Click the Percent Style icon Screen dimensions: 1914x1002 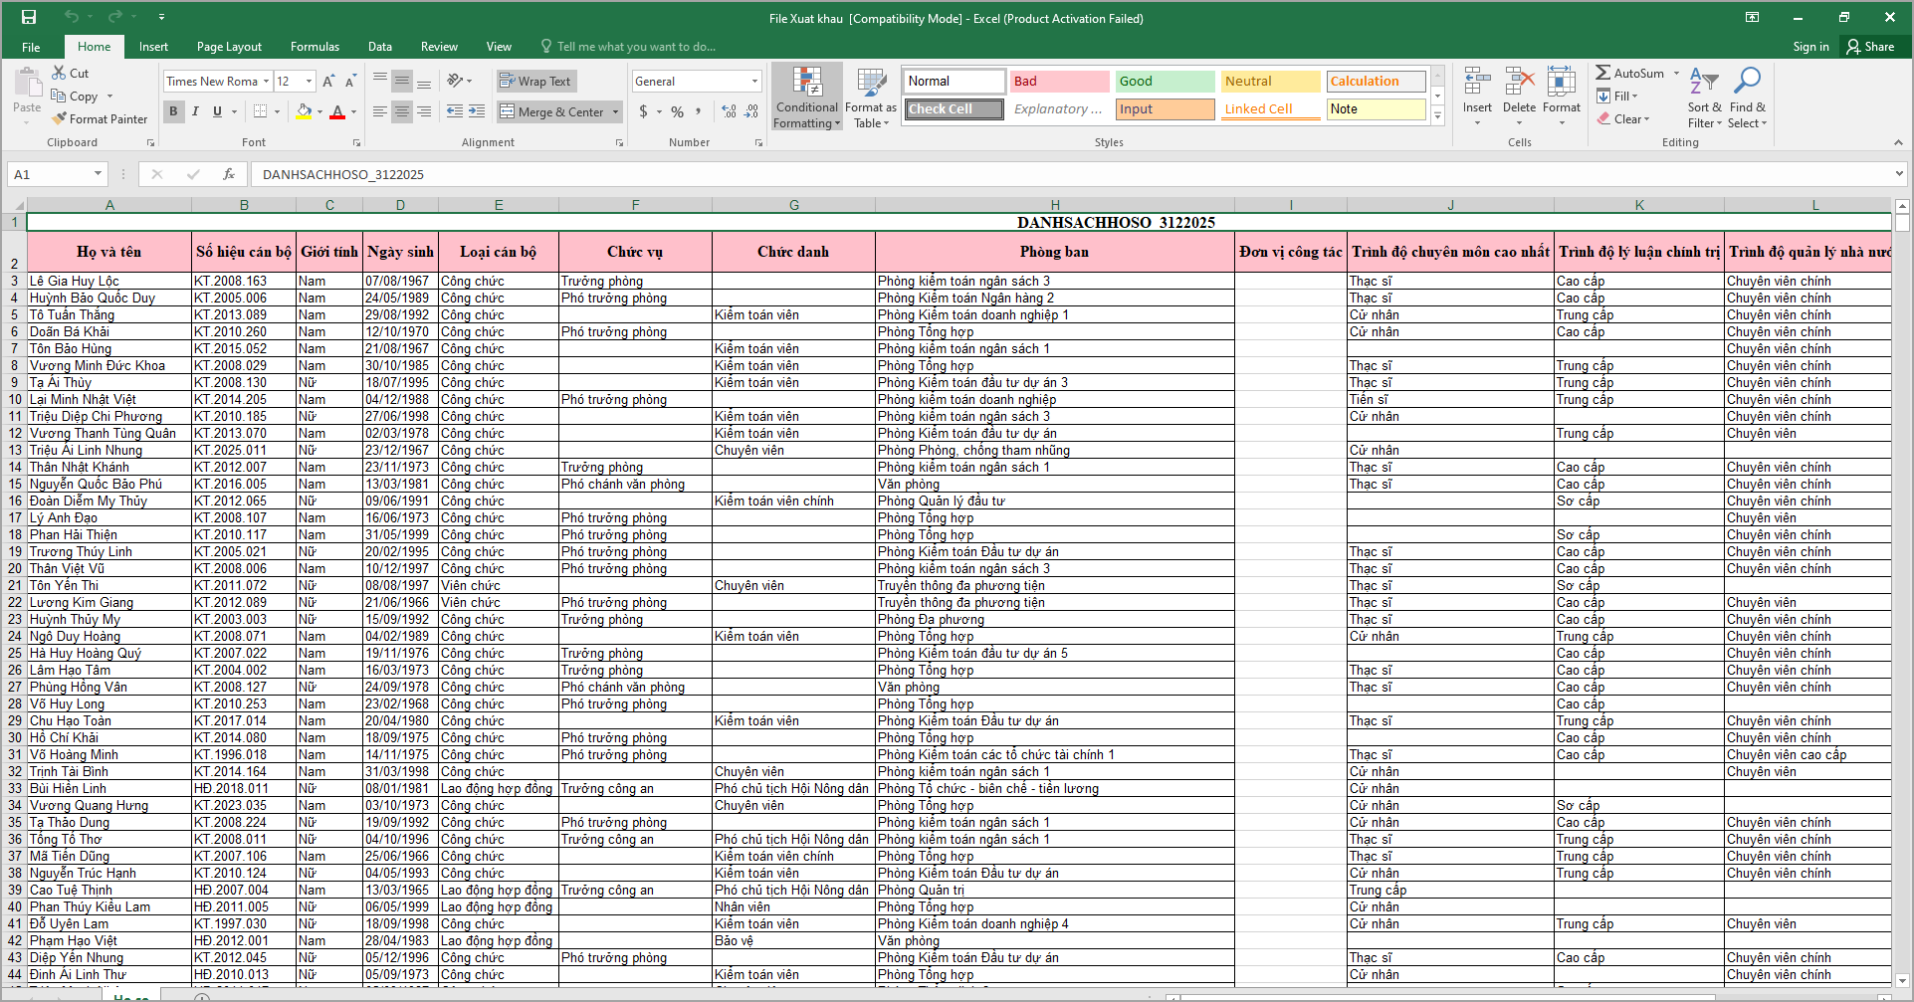[677, 111]
